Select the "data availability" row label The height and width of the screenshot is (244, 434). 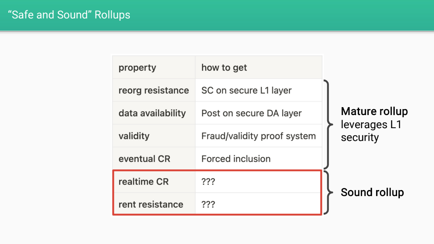click(152, 113)
